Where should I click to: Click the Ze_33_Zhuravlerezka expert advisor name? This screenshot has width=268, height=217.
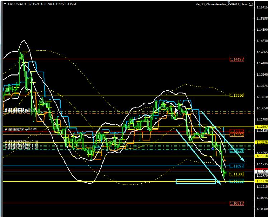(221, 4)
